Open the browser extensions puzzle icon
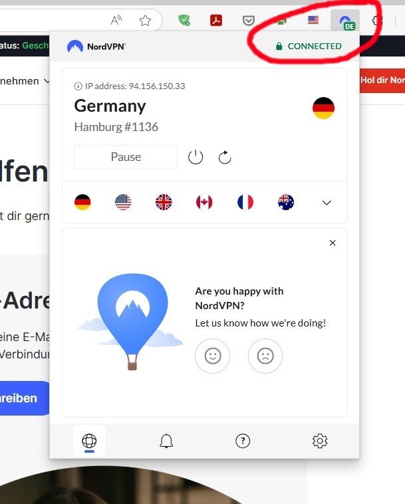 click(x=377, y=21)
